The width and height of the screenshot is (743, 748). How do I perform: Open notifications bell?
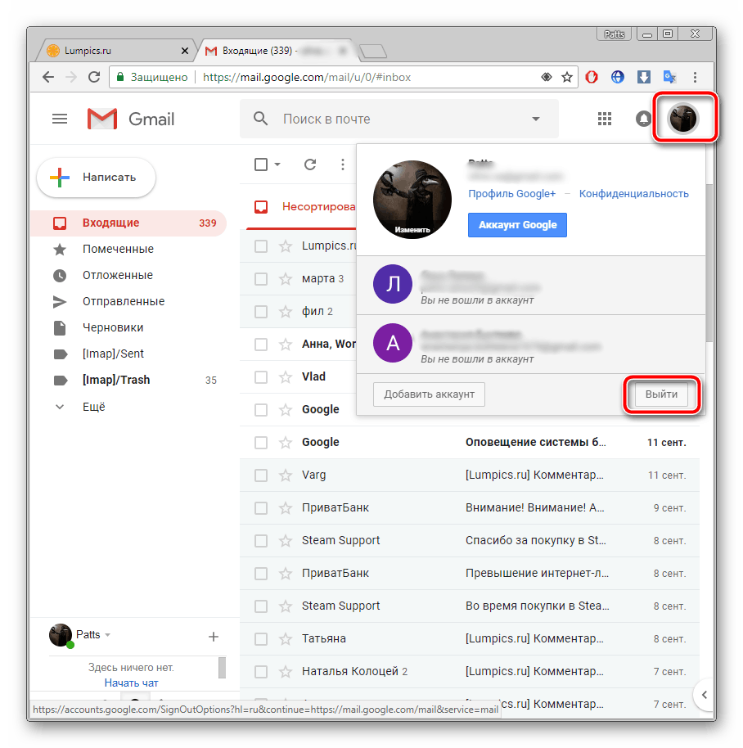click(x=643, y=119)
